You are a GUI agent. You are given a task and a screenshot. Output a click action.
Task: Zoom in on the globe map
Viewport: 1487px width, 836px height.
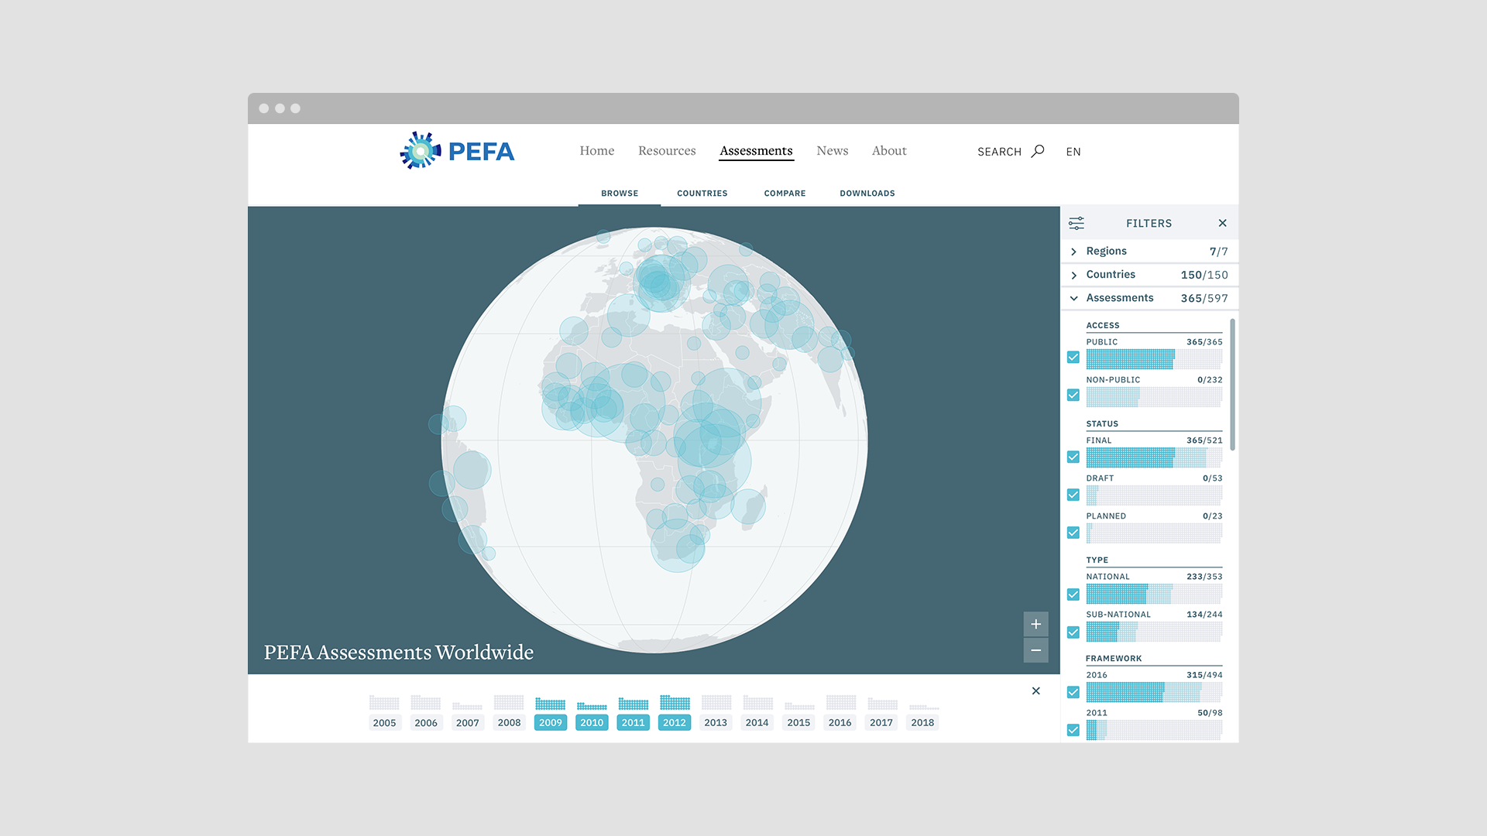point(1035,624)
